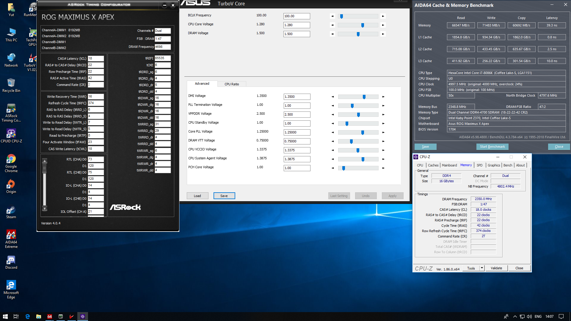Open the Mainboard tab in CPU-Z

tap(449, 165)
